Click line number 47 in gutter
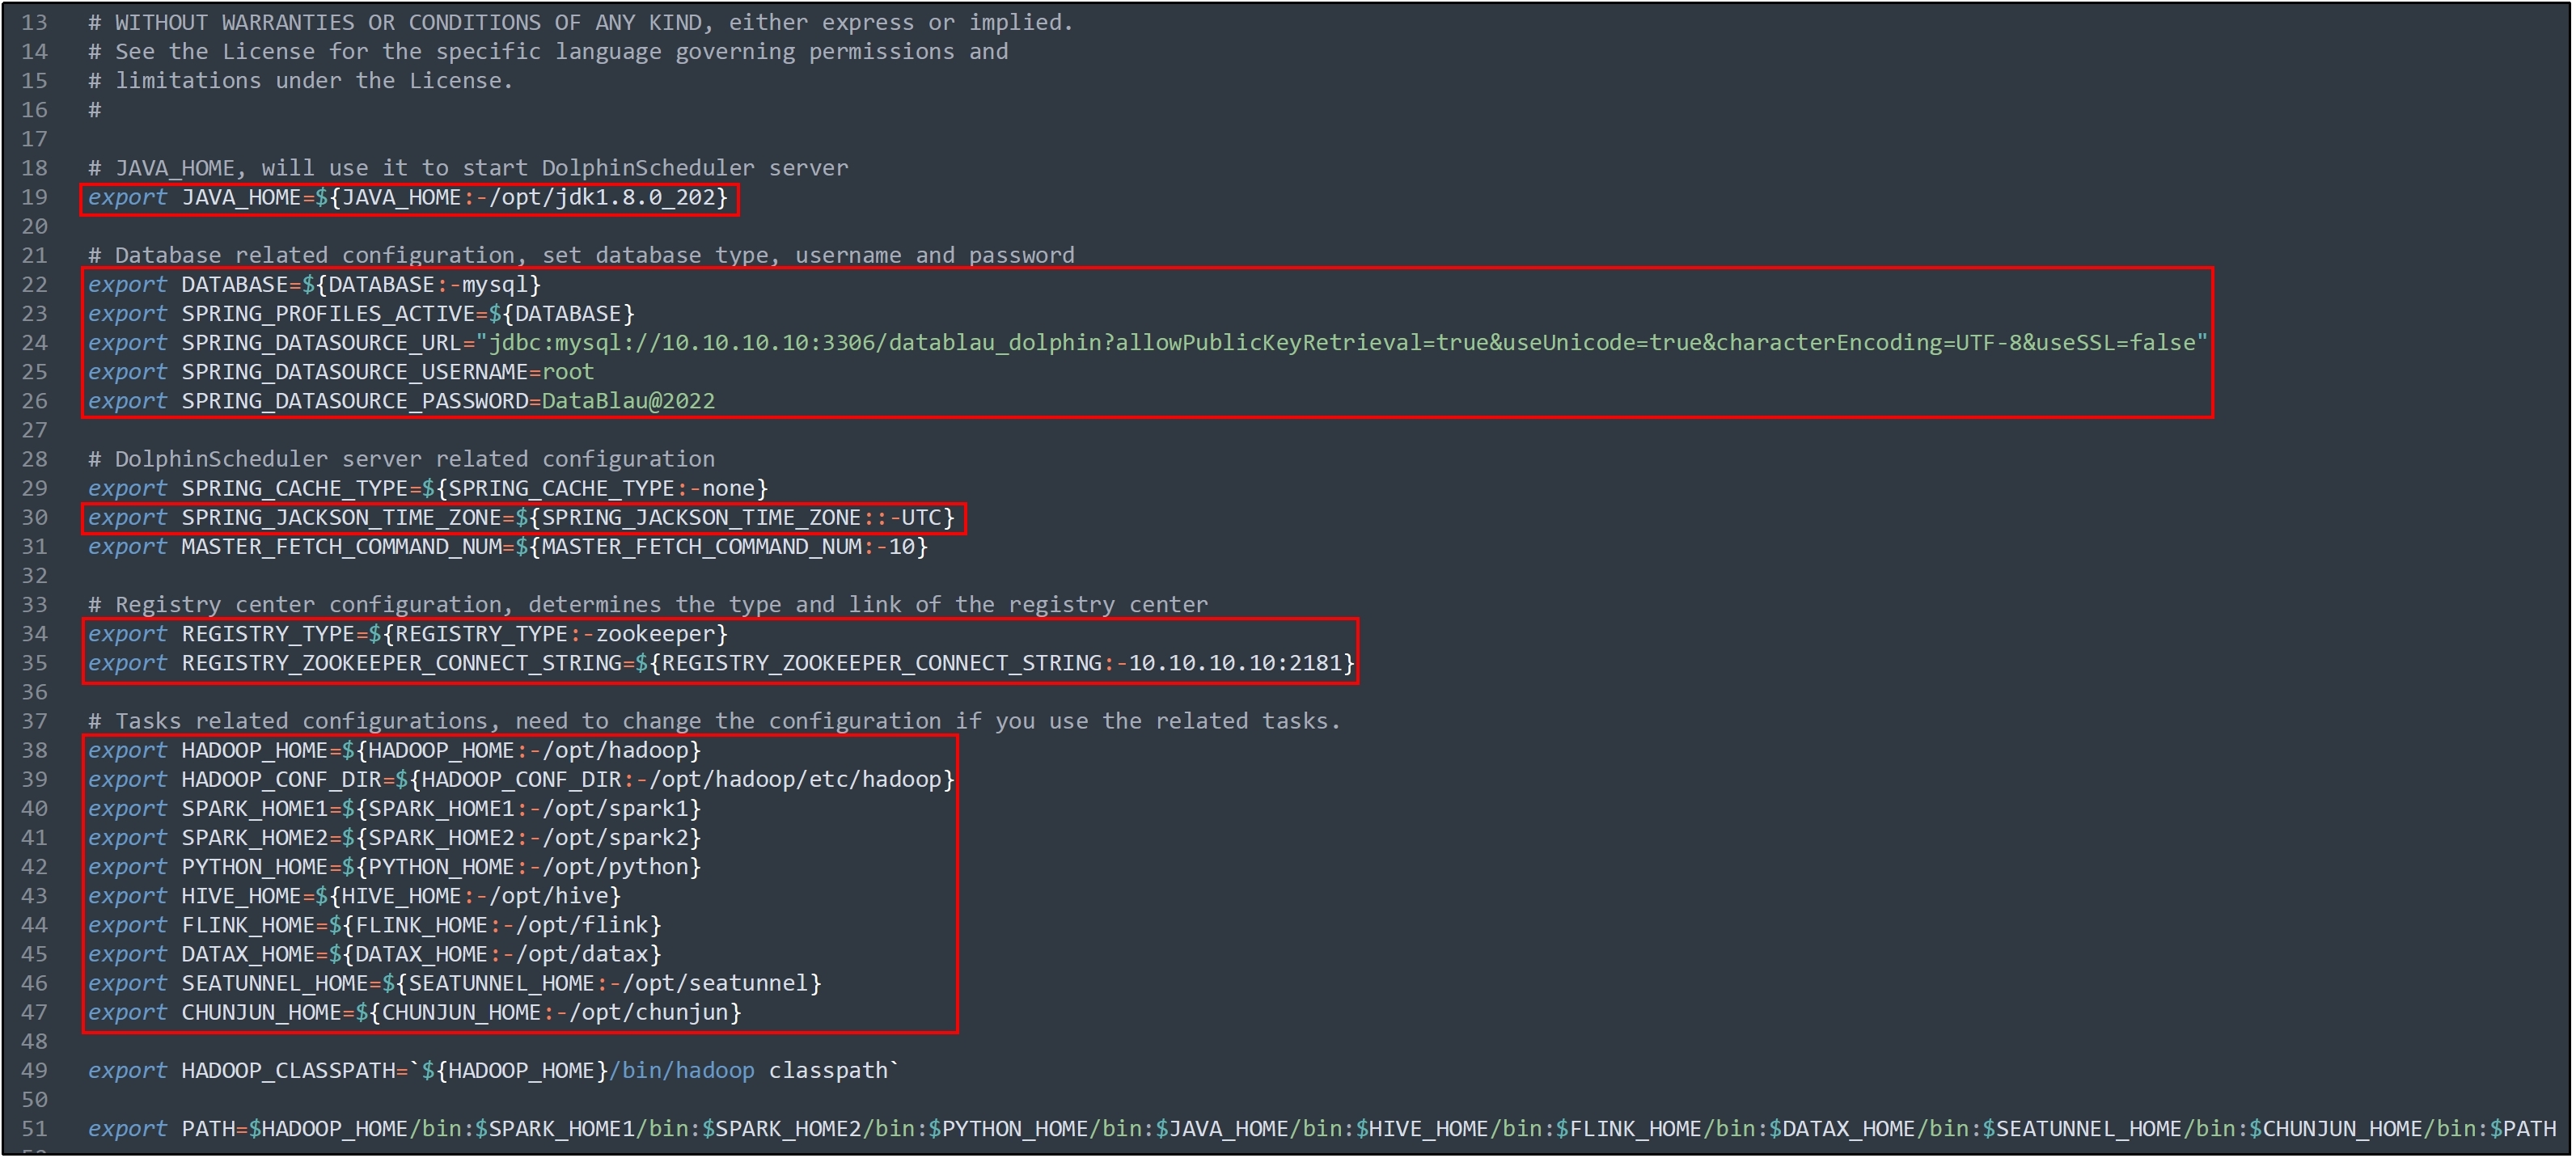The width and height of the screenshot is (2576, 1158). [35, 1012]
